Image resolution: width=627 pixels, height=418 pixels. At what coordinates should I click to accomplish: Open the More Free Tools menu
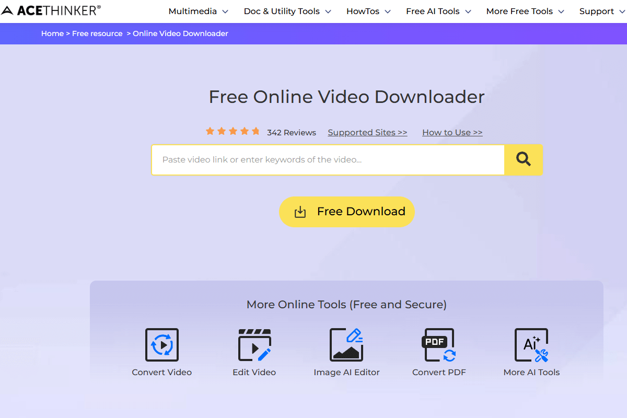click(x=525, y=11)
